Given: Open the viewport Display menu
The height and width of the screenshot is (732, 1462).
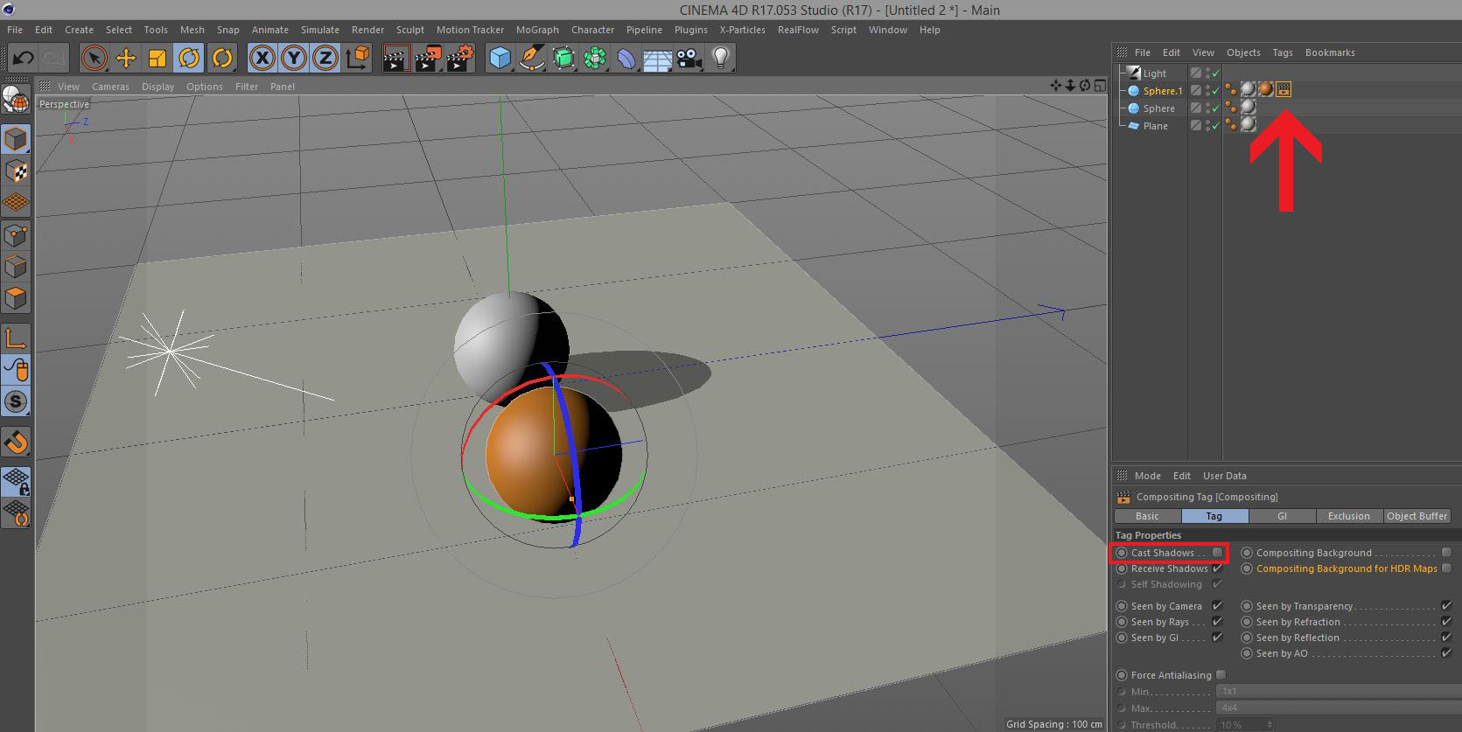Looking at the screenshot, I should coord(158,87).
